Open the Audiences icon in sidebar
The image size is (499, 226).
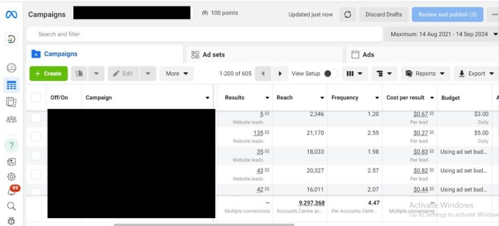(12, 119)
